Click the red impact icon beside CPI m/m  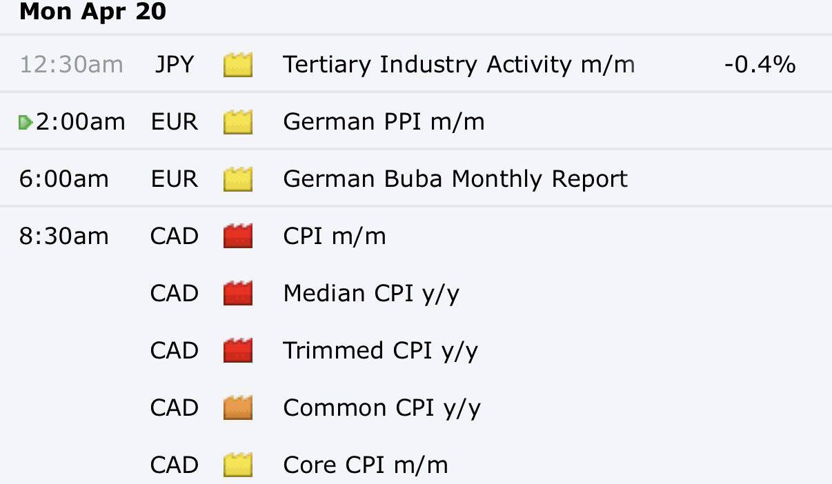pos(238,236)
